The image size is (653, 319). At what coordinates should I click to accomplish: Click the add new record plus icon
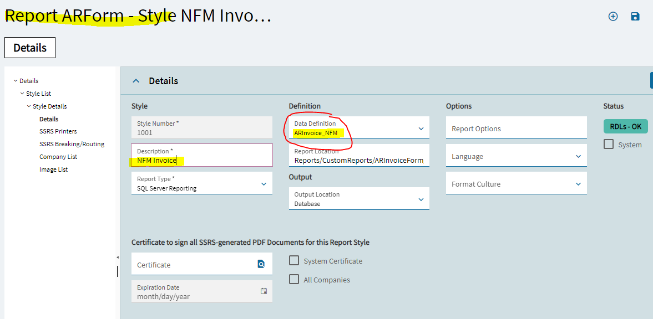tap(613, 16)
